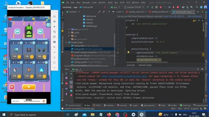209x117 pixels.
Task: Open the Logcat tool tab
Action: click(134, 105)
